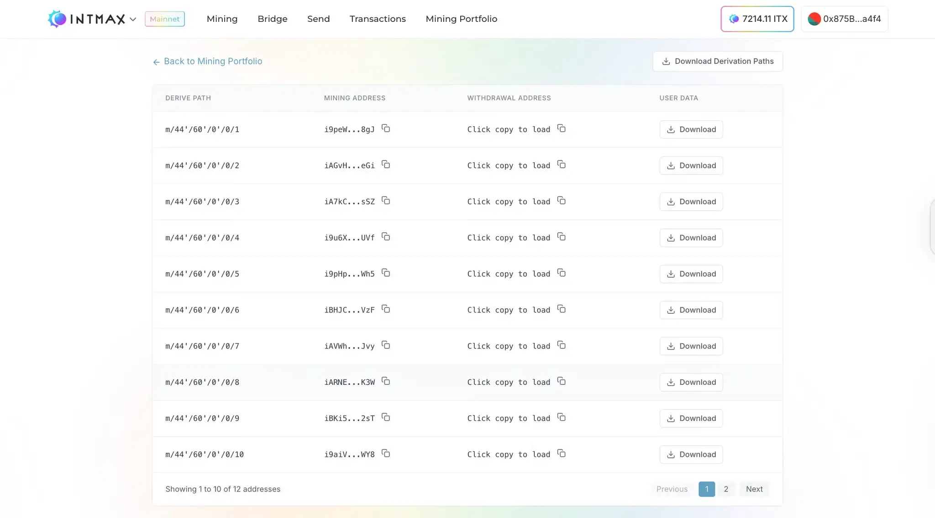Open the Transactions page
935x518 pixels.
pos(378,19)
